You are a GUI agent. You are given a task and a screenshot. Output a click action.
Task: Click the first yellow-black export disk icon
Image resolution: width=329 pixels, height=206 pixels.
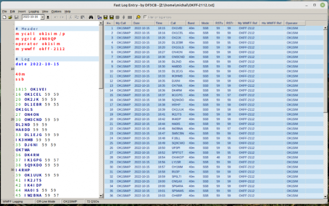(106, 17)
